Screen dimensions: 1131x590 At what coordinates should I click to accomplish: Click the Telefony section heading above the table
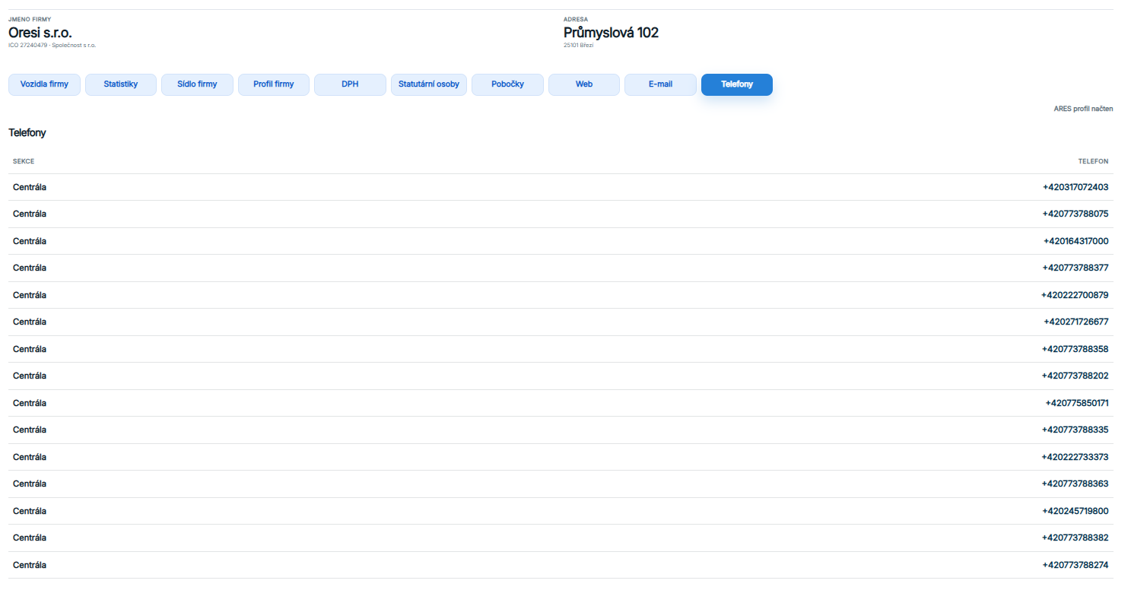[x=27, y=133]
